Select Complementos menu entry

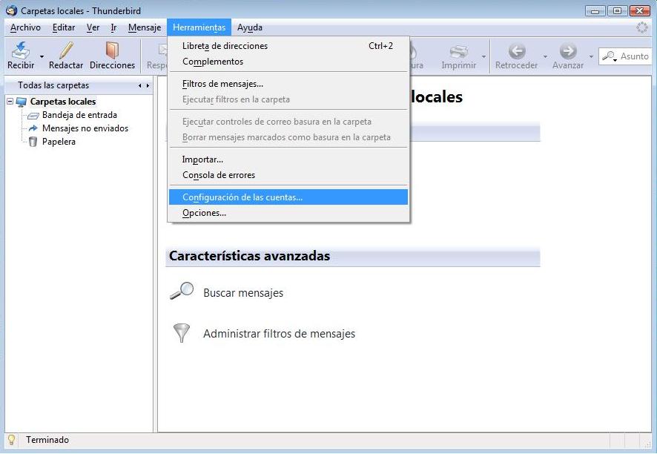pyautogui.click(x=288, y=62)
